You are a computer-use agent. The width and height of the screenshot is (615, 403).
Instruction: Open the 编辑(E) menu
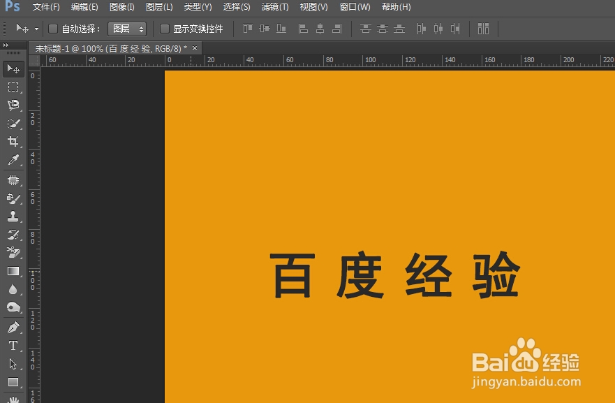click(84, 7)
